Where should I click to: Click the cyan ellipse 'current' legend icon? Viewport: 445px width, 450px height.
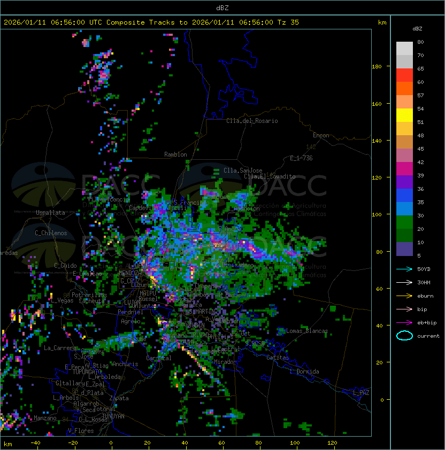[404, 336]
